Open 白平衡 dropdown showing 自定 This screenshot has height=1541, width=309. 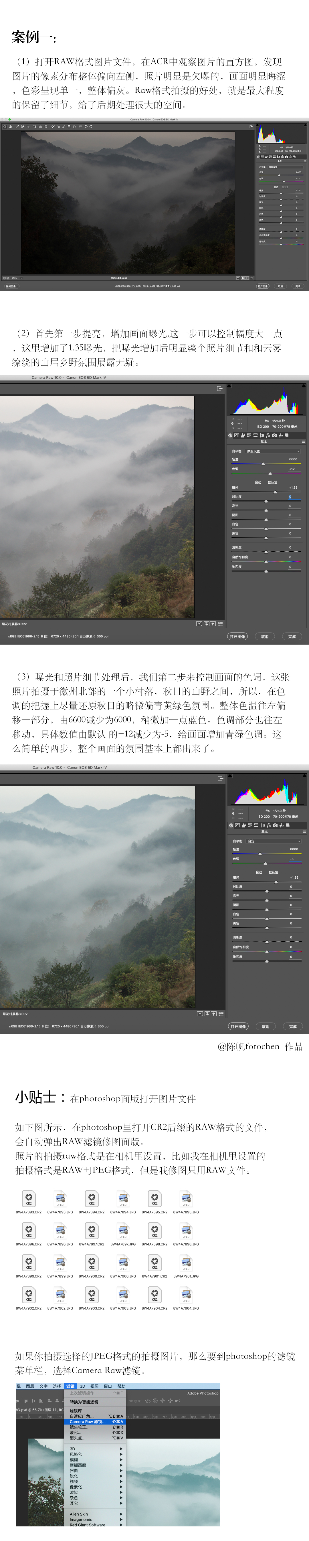coord(274,841)
